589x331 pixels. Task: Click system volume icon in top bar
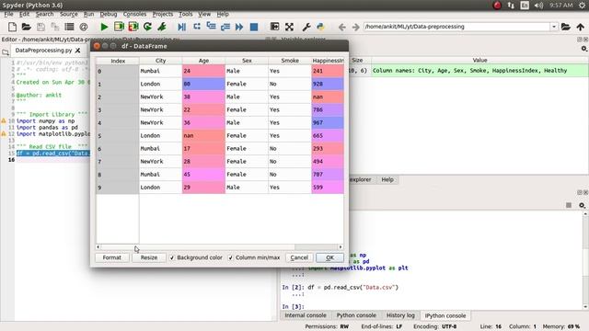pos(538,6)
